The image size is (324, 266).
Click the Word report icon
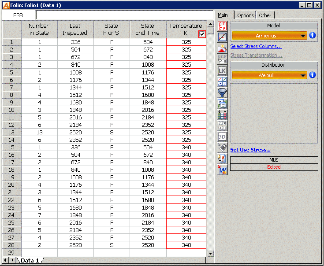point(222,170)
